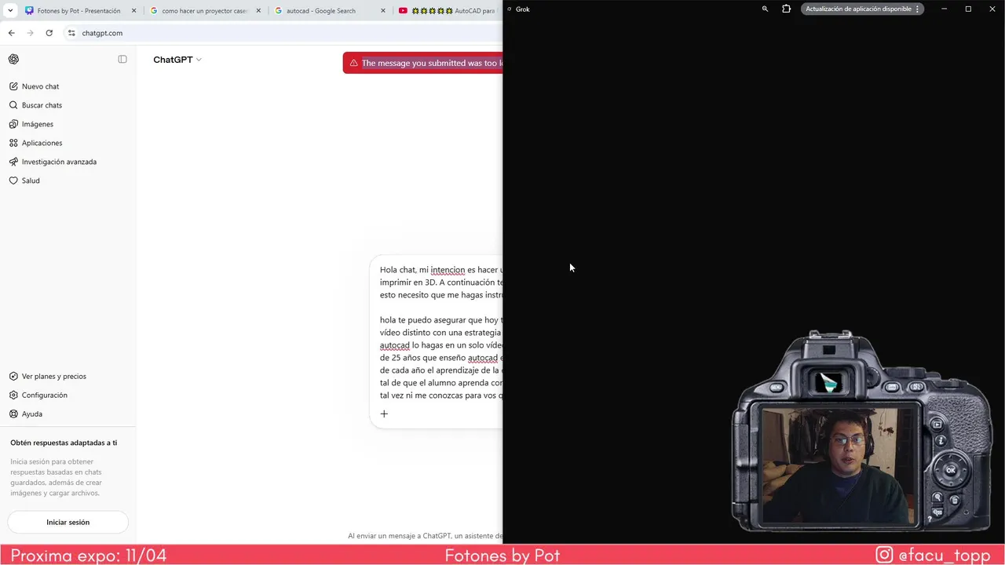Switch to the Fotones by Pot tab

point(79,11)
